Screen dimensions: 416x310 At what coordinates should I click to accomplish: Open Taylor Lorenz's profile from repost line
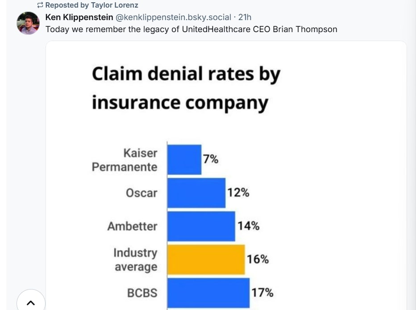point(115,5)
